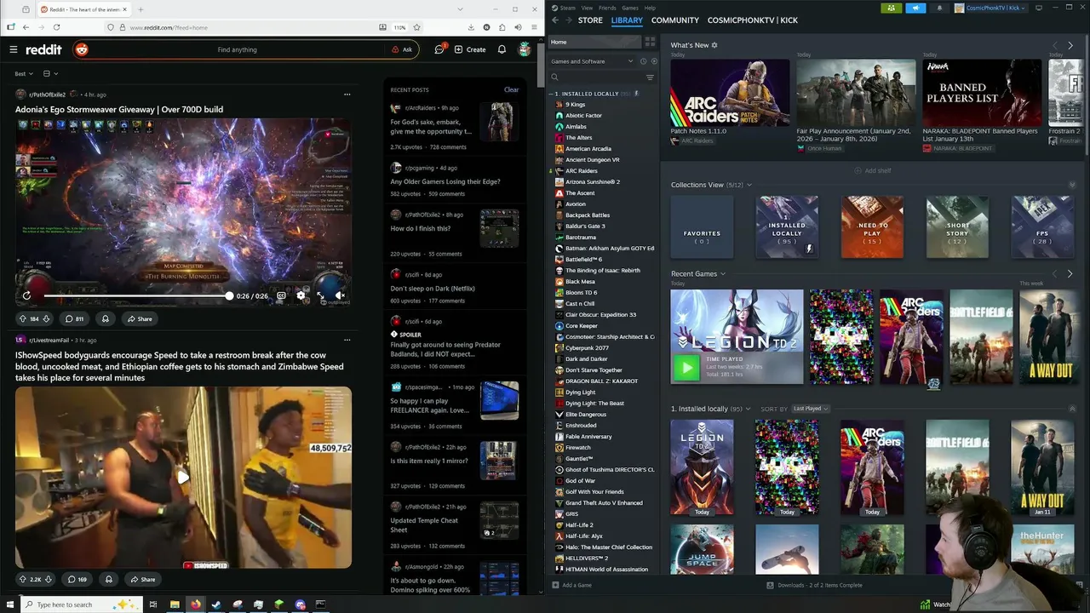Open CosmicPhonkTV account dropdown in Steam
The image size is (1090, 613).
coord(990,8)
